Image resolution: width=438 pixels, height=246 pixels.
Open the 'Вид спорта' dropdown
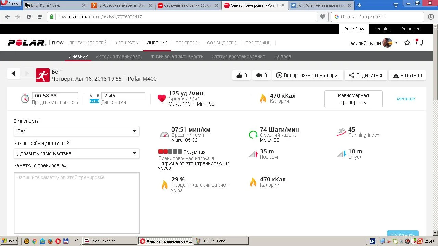click(76, 131)
